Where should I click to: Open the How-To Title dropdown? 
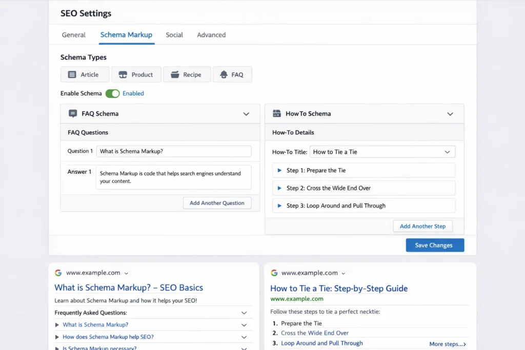tap(382, 152)
